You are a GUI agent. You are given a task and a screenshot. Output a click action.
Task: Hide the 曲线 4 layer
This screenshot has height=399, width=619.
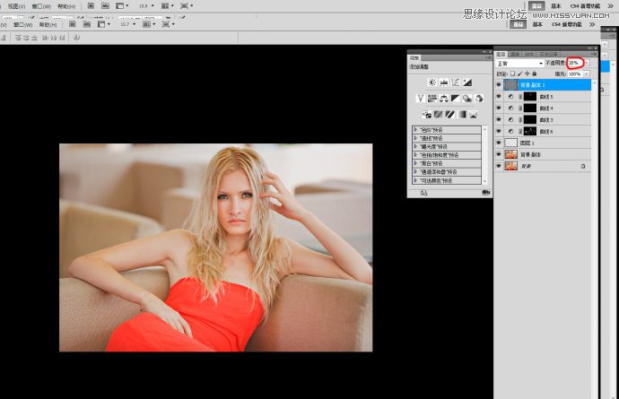499,108
